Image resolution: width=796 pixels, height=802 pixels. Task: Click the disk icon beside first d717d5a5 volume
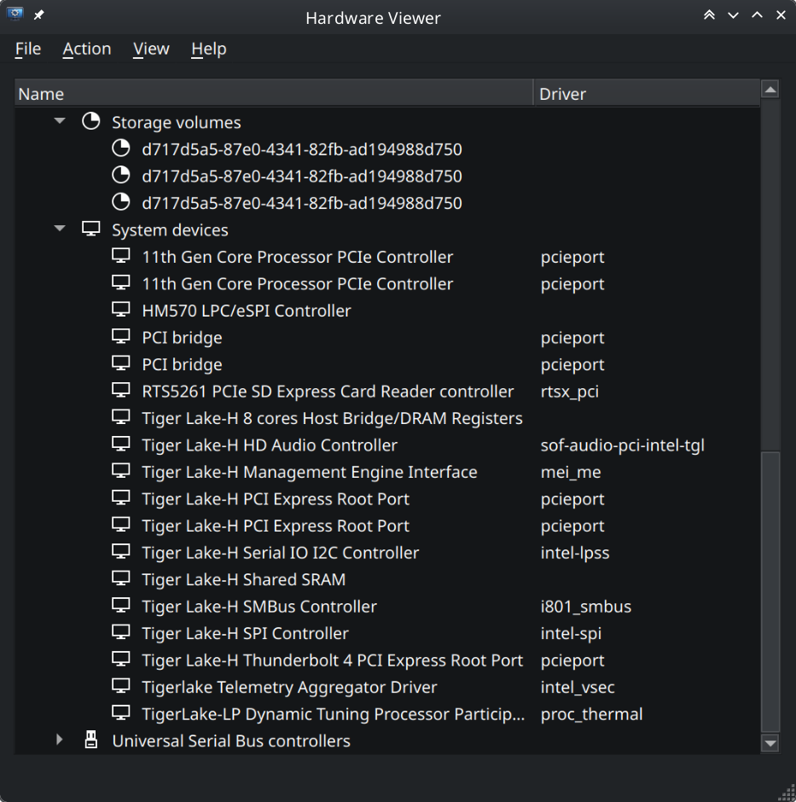click(x=120, y=148)
